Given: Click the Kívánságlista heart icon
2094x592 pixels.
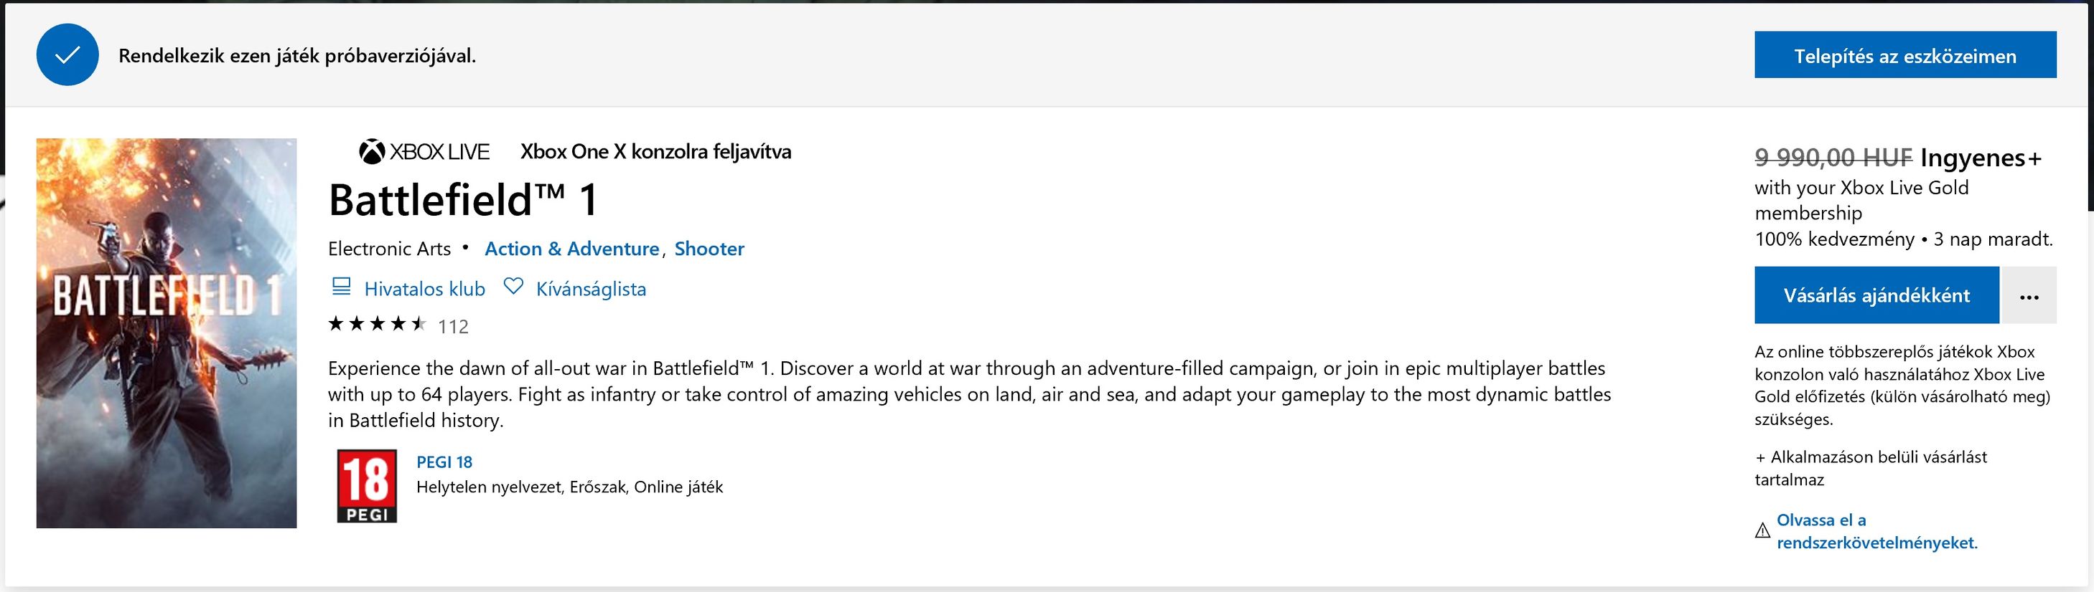Looking at the screenshot, I should 513,287.
